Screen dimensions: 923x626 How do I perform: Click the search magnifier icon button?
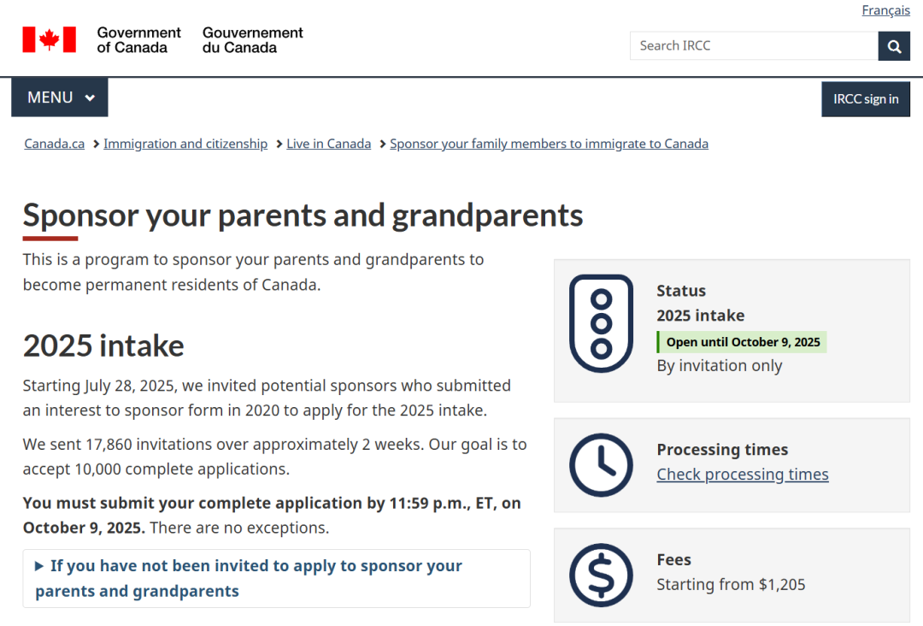click(894, 46)
